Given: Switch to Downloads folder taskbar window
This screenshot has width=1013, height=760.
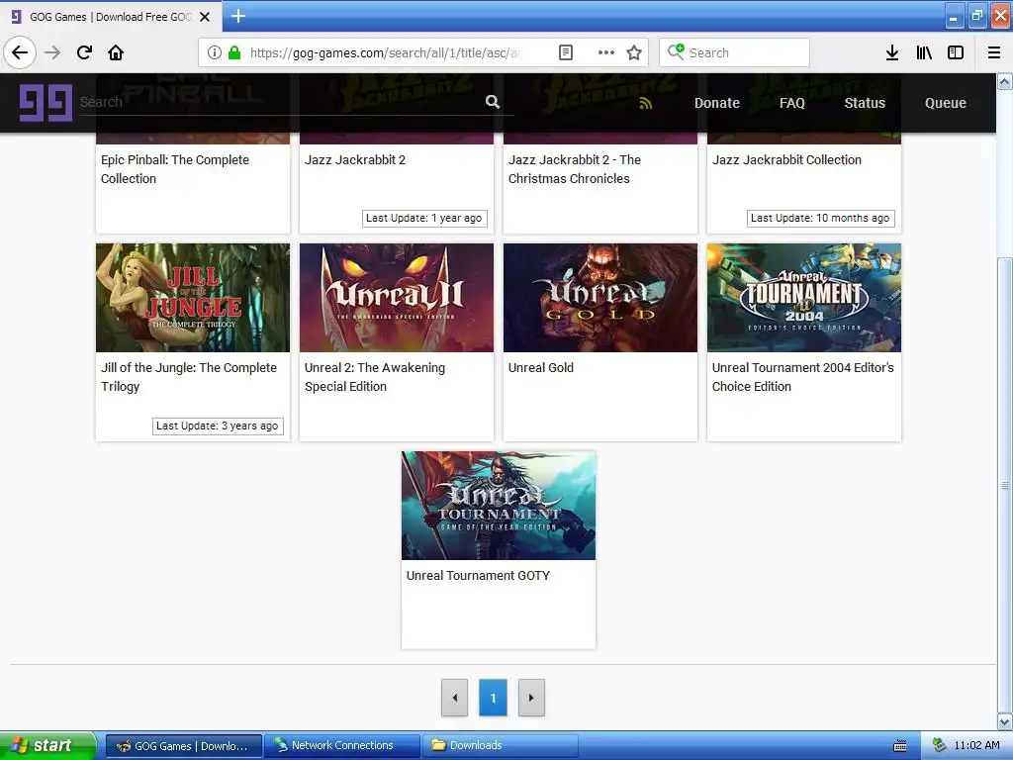Looking at the screenshot, I should tap(501, 745).
